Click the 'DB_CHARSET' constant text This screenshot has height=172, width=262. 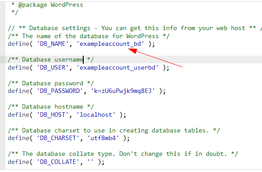[x=58, y=138]
